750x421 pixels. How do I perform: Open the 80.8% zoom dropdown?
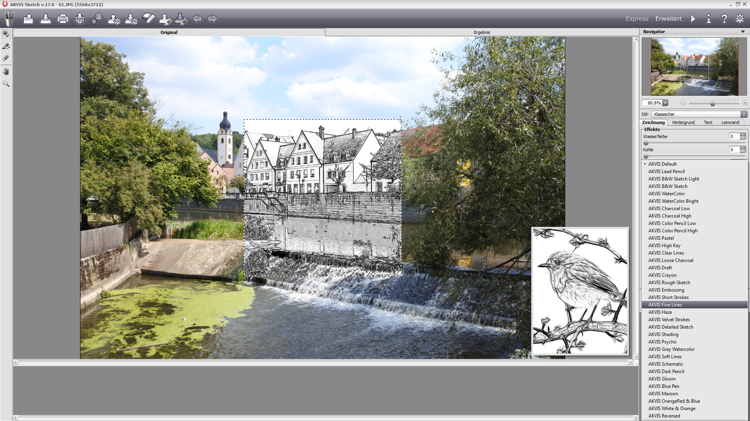coord(665,103)
